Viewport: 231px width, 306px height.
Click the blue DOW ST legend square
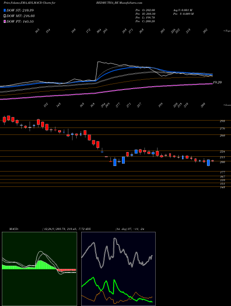coord(5,10)
